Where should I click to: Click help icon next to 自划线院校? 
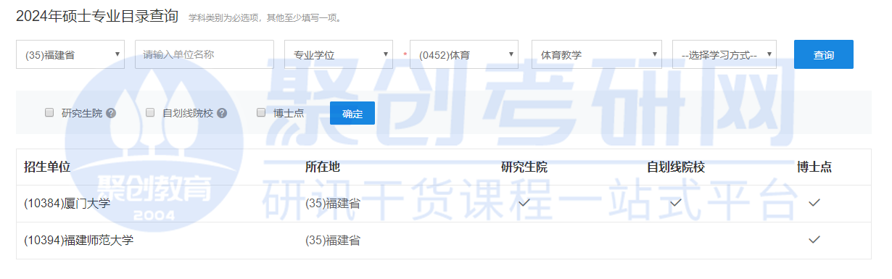point(222,113)
